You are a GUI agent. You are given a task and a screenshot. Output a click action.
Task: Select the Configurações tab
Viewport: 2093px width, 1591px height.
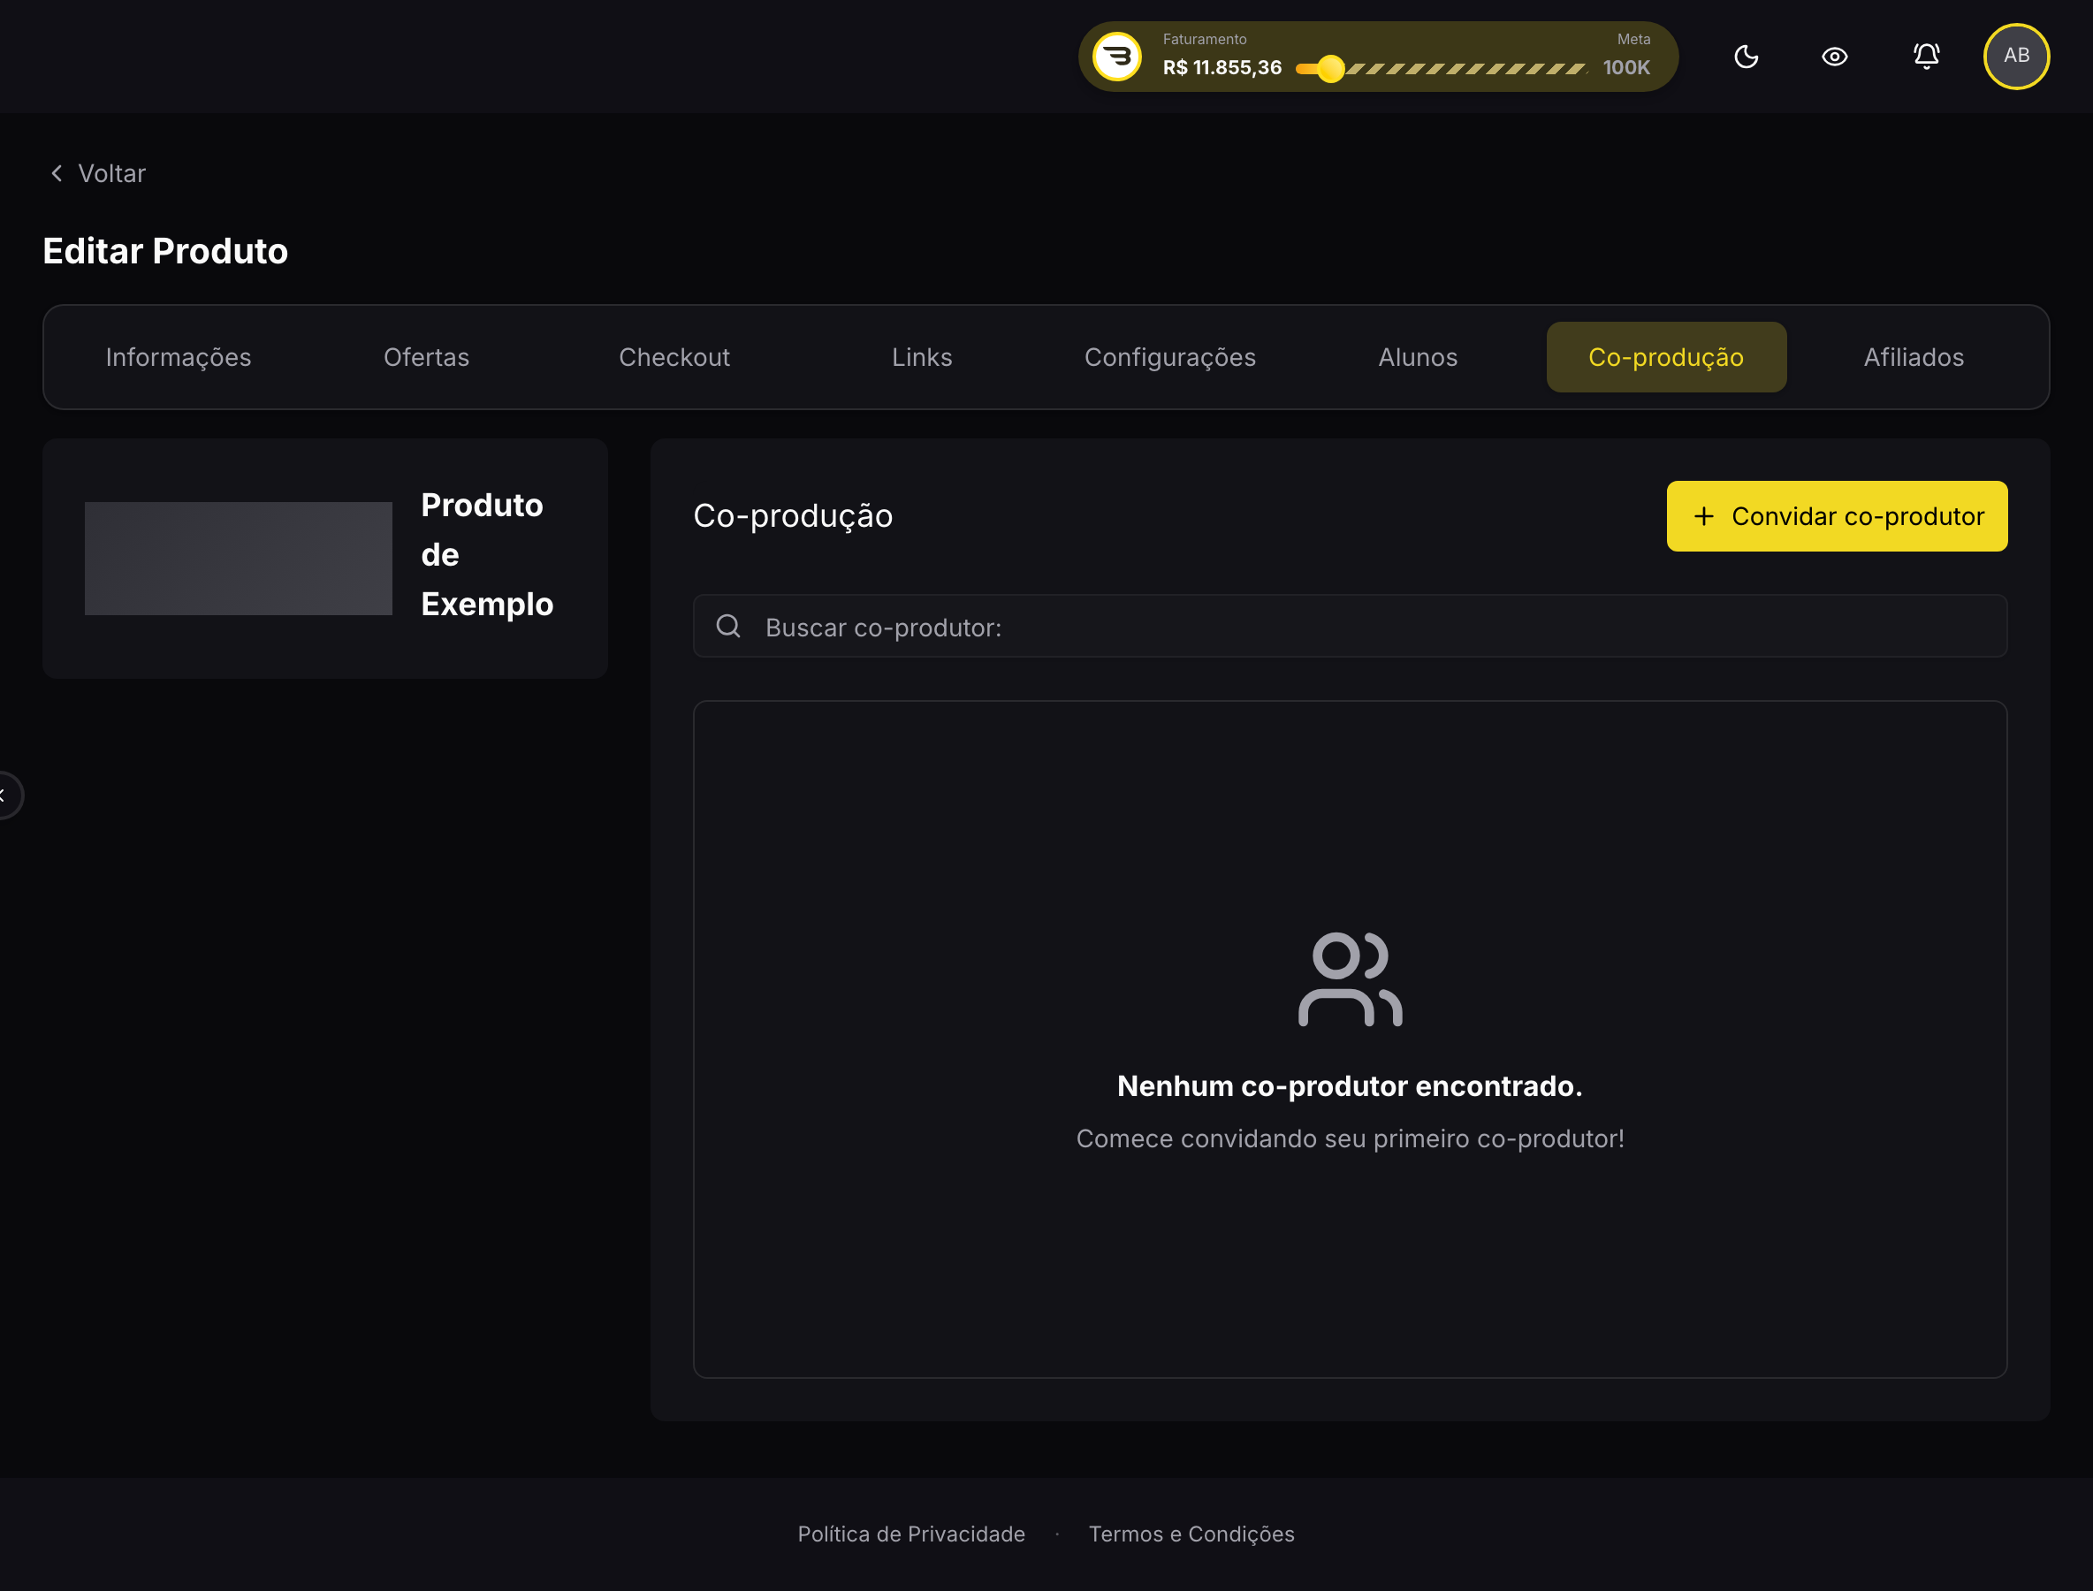click(x=1169, y=357)
